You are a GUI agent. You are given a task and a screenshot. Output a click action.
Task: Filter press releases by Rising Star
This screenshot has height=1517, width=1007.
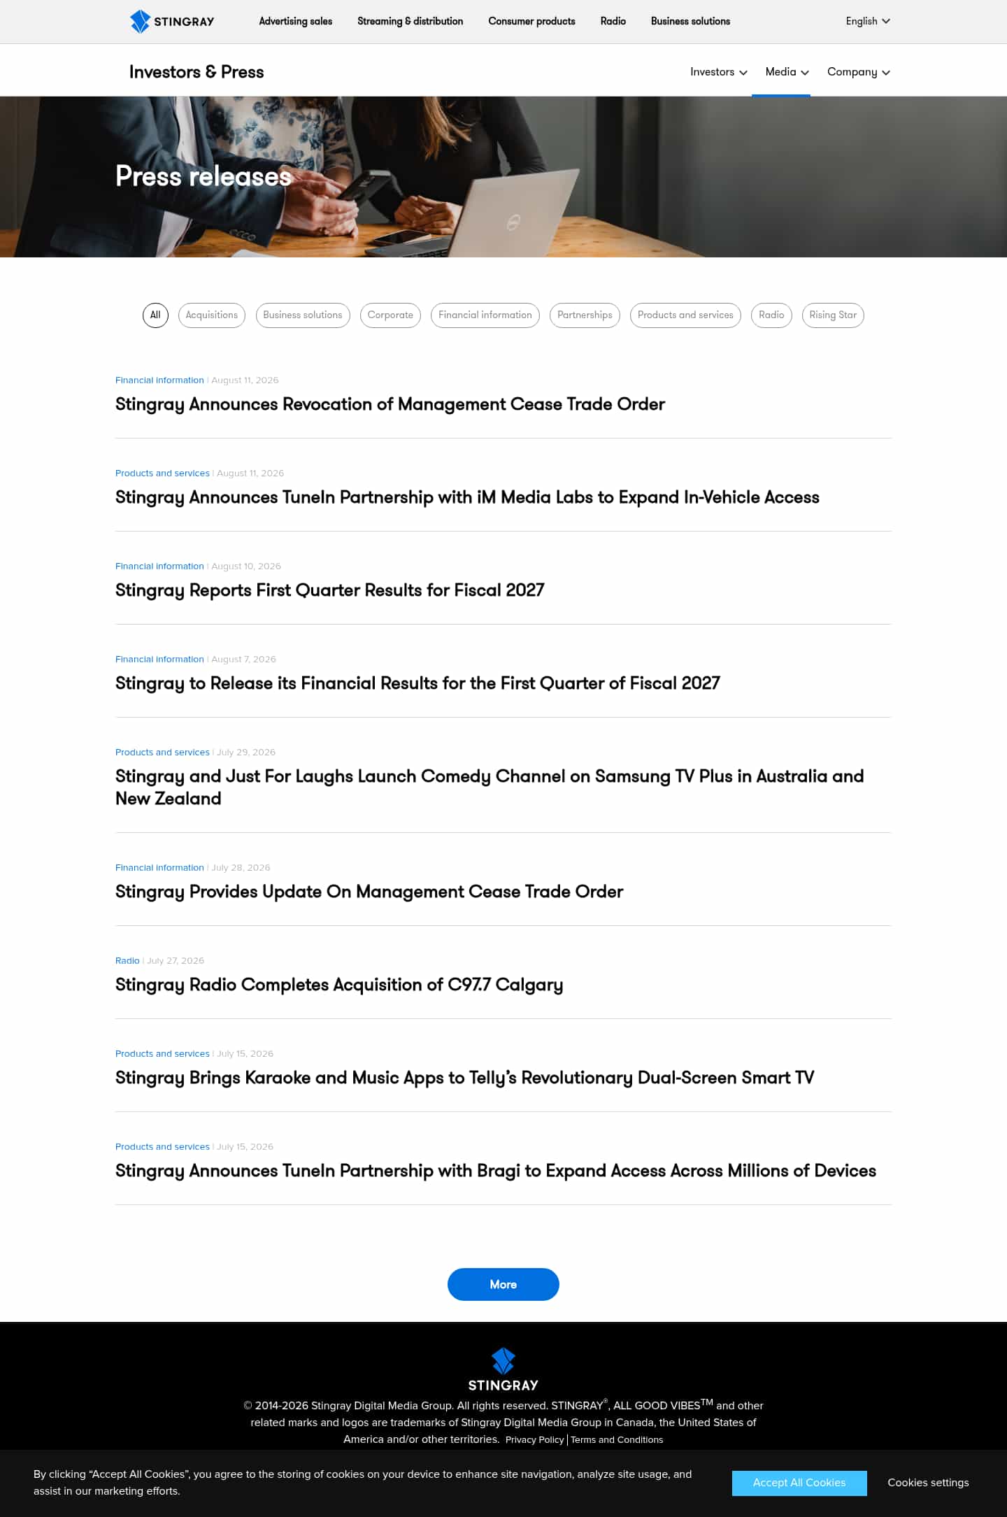833,315
